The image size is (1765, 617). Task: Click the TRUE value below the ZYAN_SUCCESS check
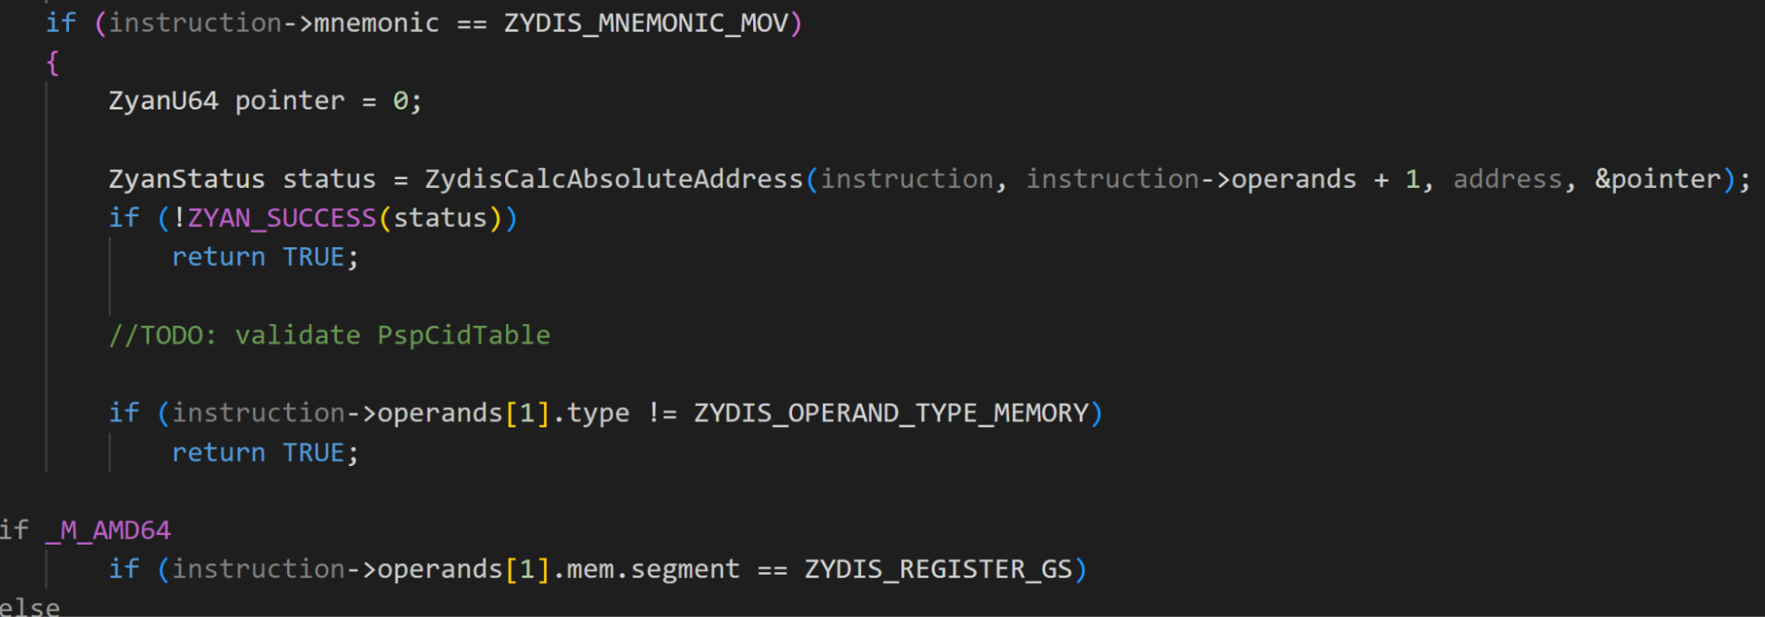(313, 257)
